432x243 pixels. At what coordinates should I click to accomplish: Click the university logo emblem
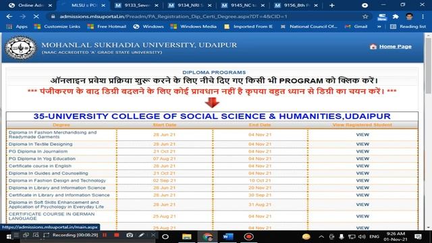(x=20, y=48)
